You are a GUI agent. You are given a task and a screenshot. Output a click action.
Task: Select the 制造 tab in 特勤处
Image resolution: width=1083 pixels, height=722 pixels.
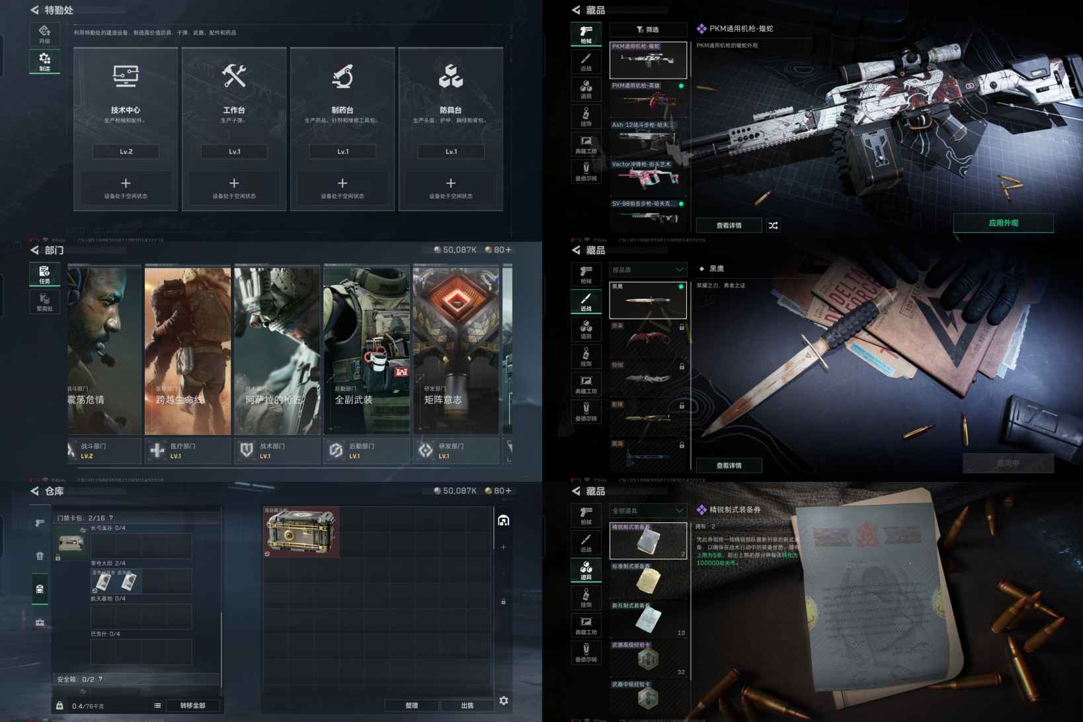tap(44, 61)
